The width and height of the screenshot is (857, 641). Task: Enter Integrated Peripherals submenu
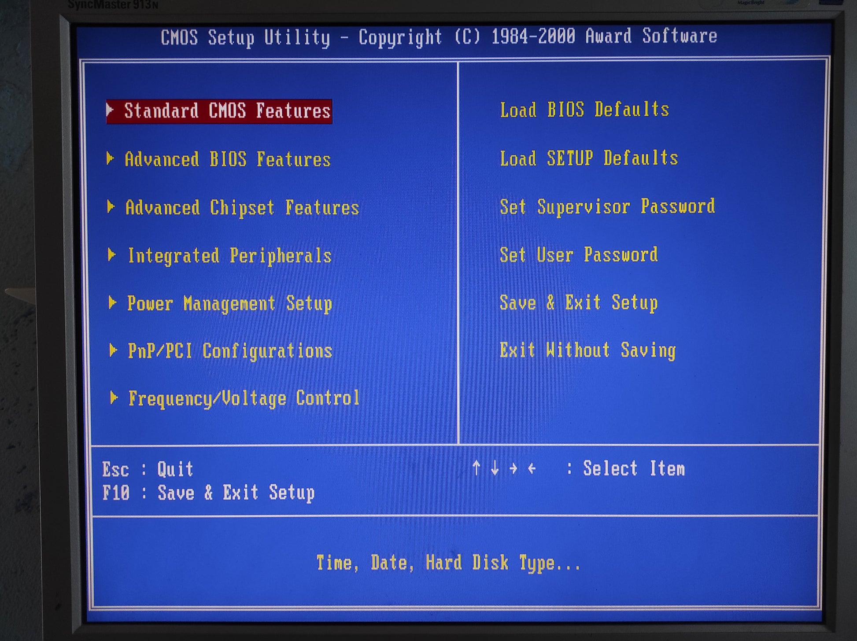click(x=229, y=256)
